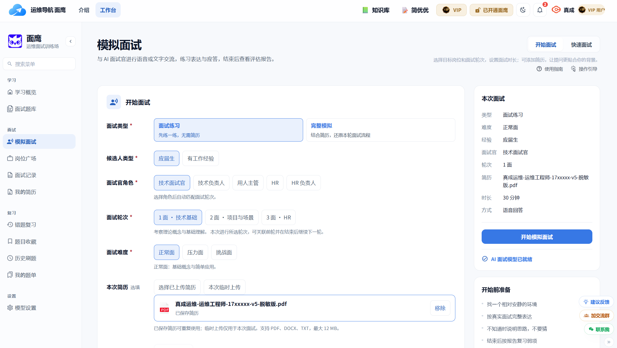Open 操作引导 link

click(584, 69)
